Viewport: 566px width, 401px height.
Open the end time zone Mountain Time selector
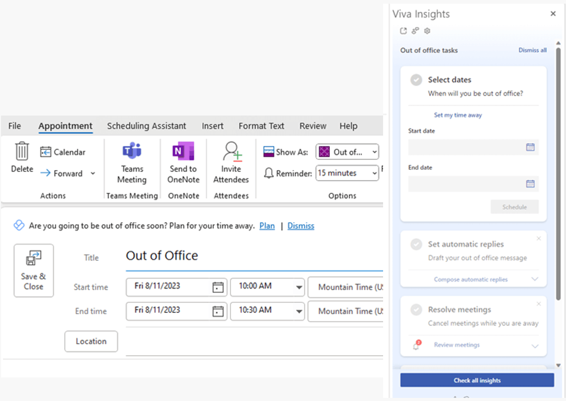tap(346, 311)
